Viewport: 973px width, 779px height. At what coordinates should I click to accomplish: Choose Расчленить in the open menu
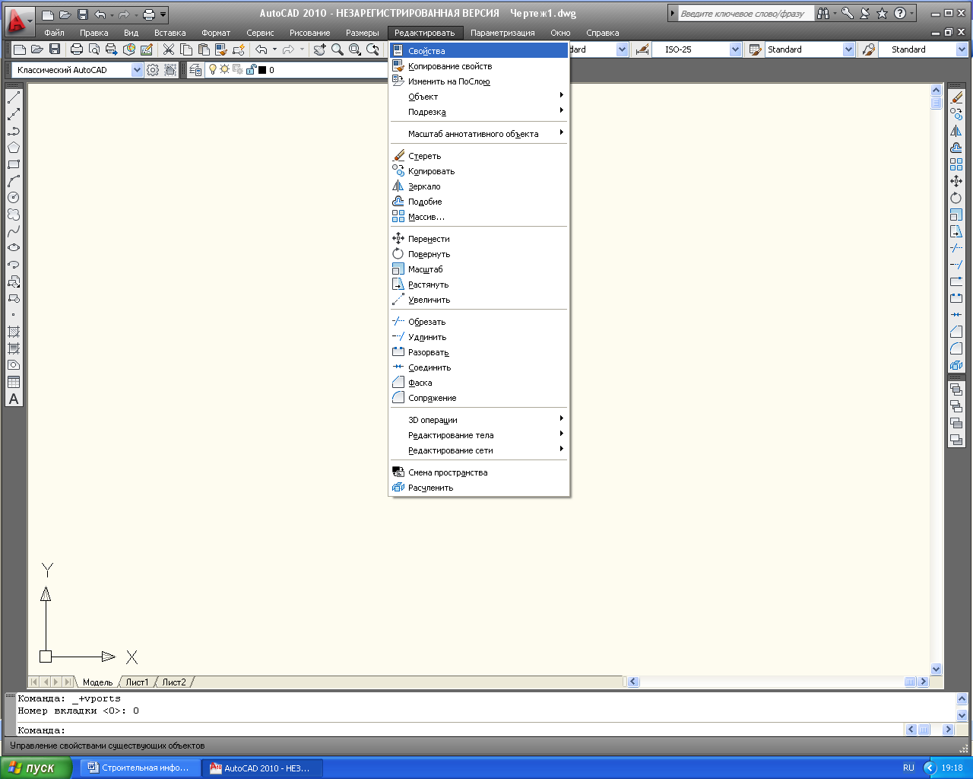(479, 488)
